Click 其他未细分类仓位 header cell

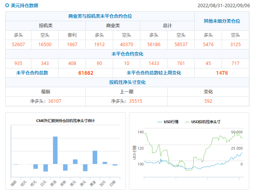(x=222, y=21)
